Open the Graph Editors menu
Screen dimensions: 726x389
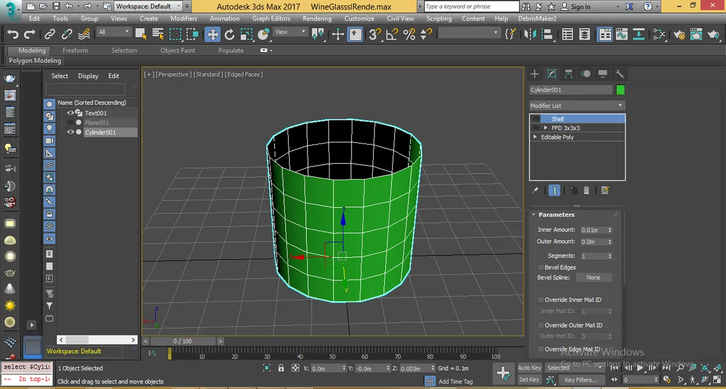271,18
